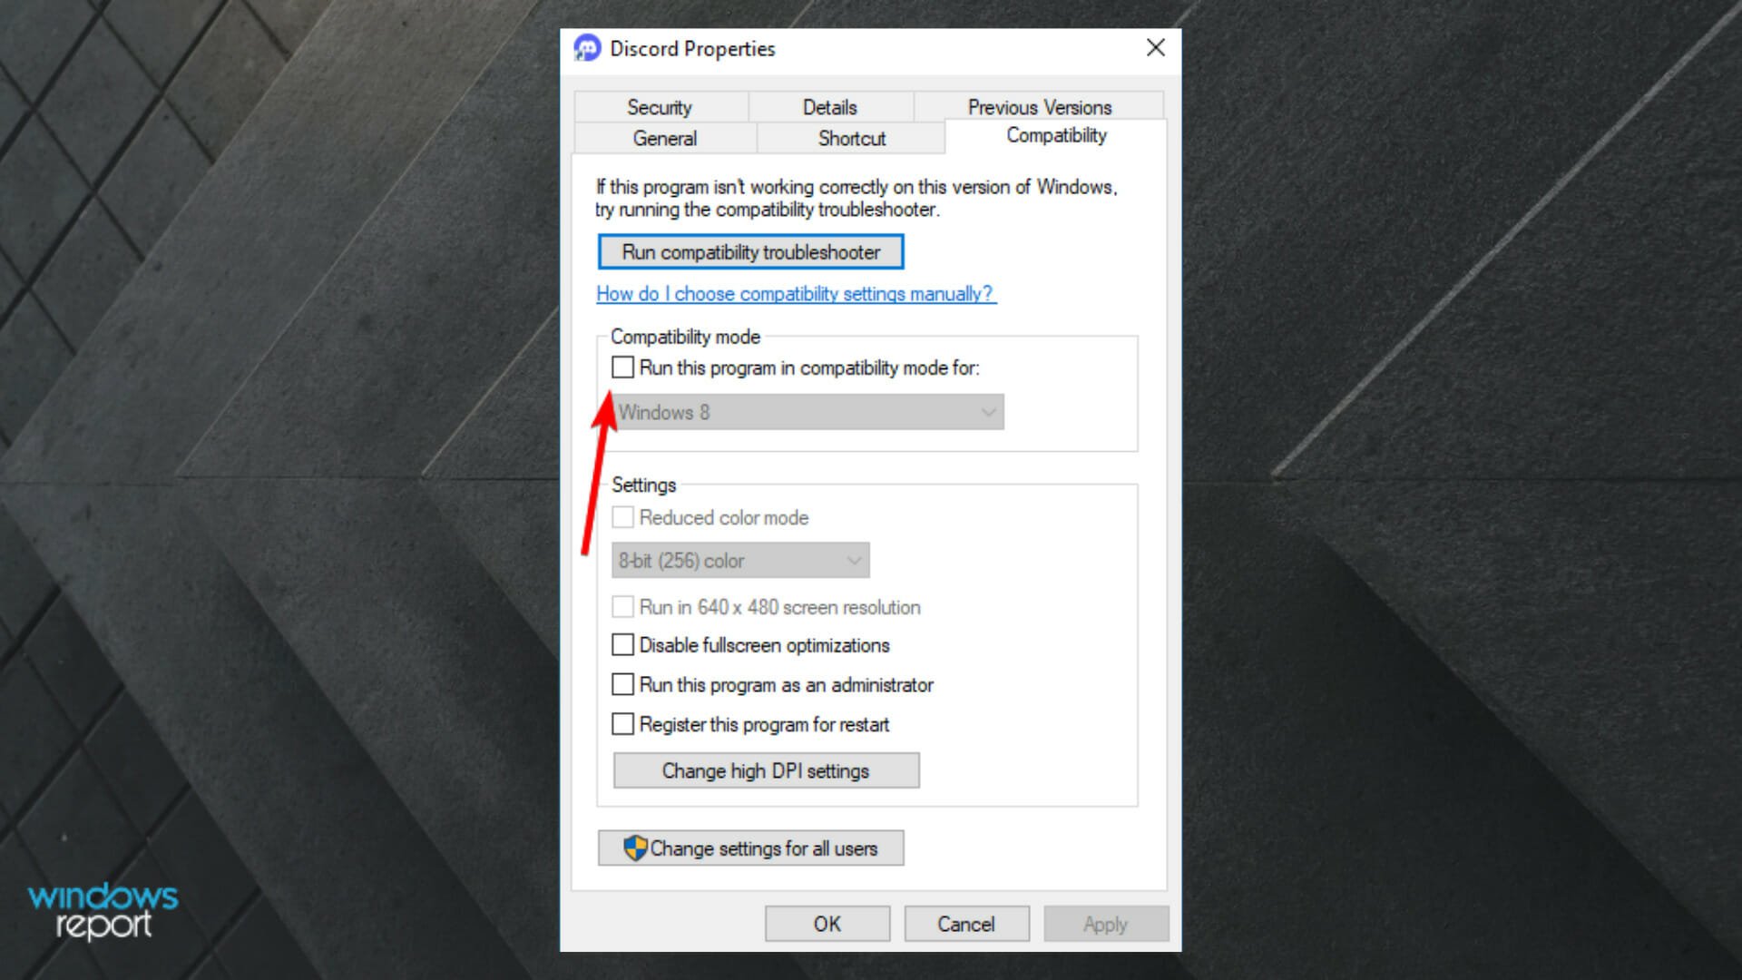Open the Details tab
The height and width of the screenshot is (980, 1742).
click(829, 107)
